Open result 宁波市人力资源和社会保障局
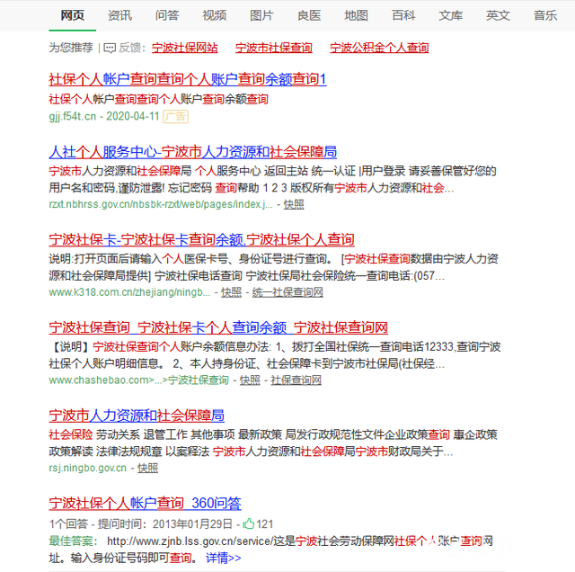 137,416
